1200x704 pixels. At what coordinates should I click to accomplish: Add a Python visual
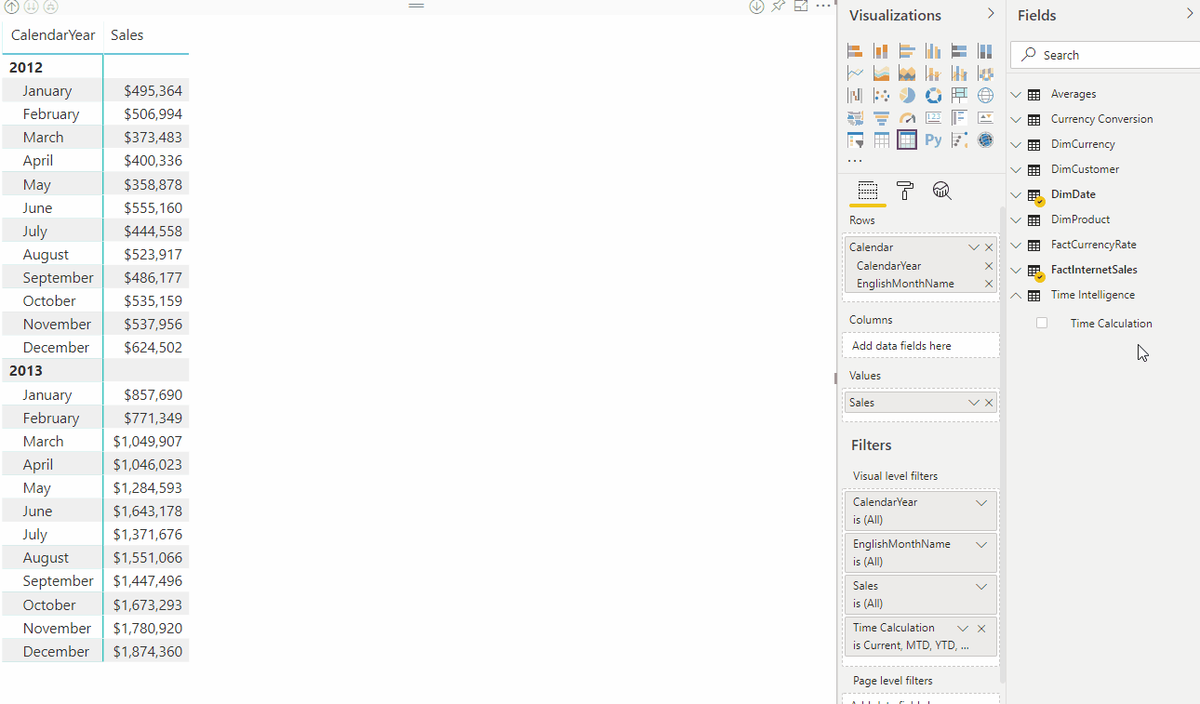tap(933, 139)
